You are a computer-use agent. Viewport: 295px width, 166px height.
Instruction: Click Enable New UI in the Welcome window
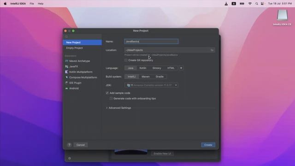(162, 154)
